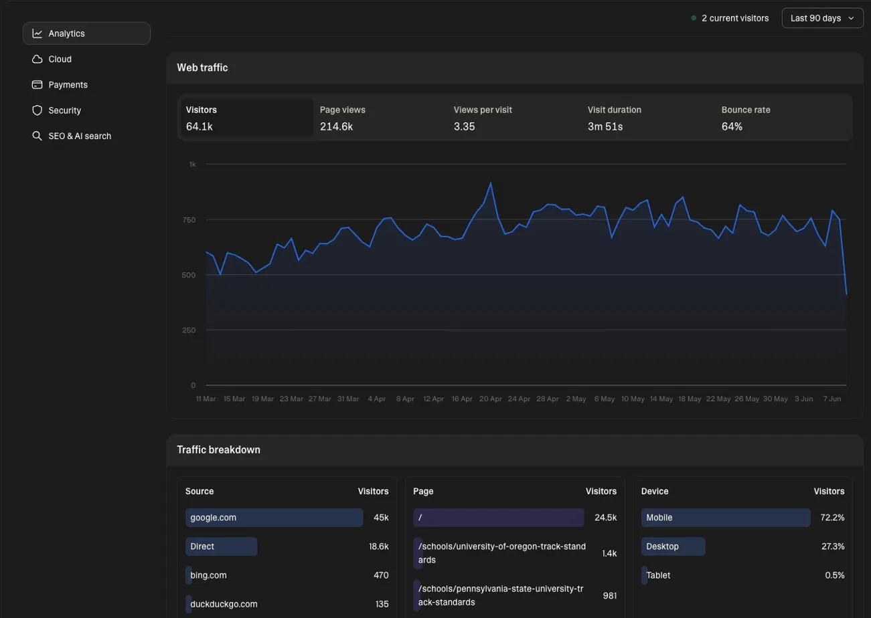Select the Mobile device row
The height and width of the screenshot is (618, 871).
coord(742,518)
